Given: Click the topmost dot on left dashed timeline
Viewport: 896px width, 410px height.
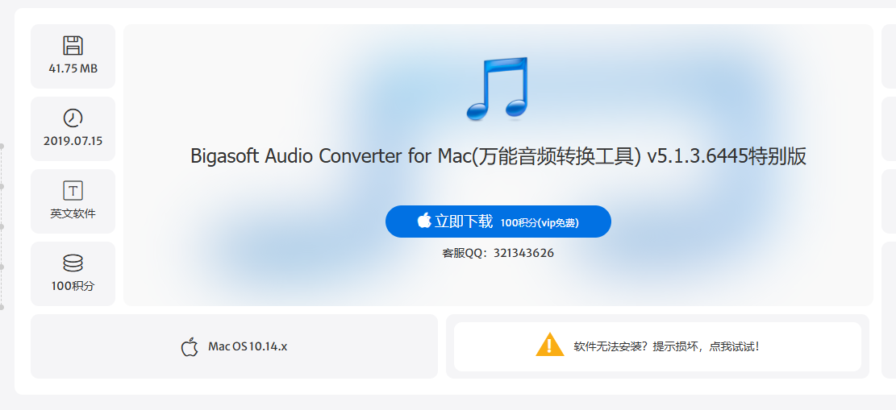Looking at the screenshot, I should tap(2, 146).
